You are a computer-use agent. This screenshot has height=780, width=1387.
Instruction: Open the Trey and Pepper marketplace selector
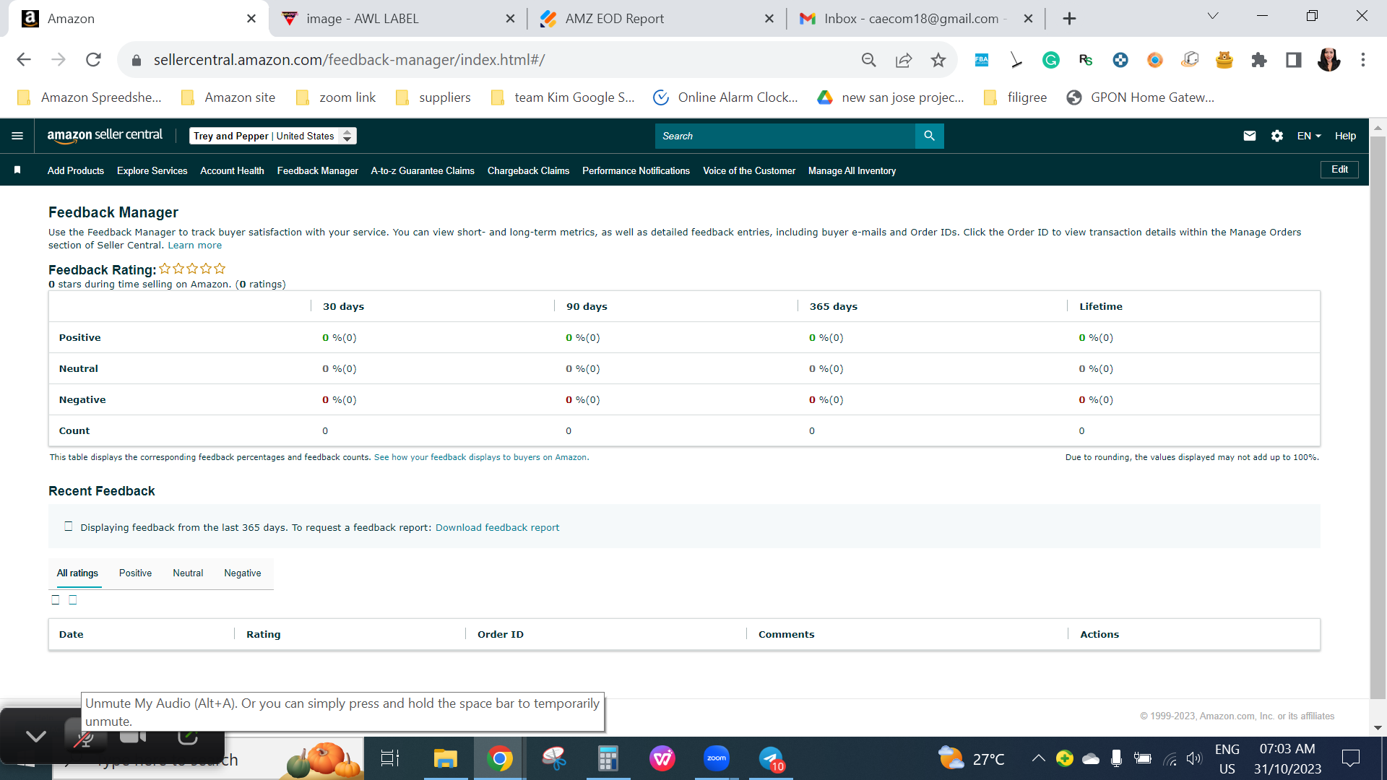click(x=273, y=136)
